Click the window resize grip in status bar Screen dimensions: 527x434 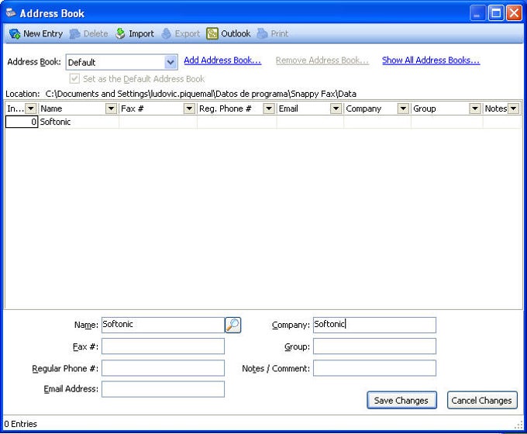pyautogui.click(x=518, y=425)
